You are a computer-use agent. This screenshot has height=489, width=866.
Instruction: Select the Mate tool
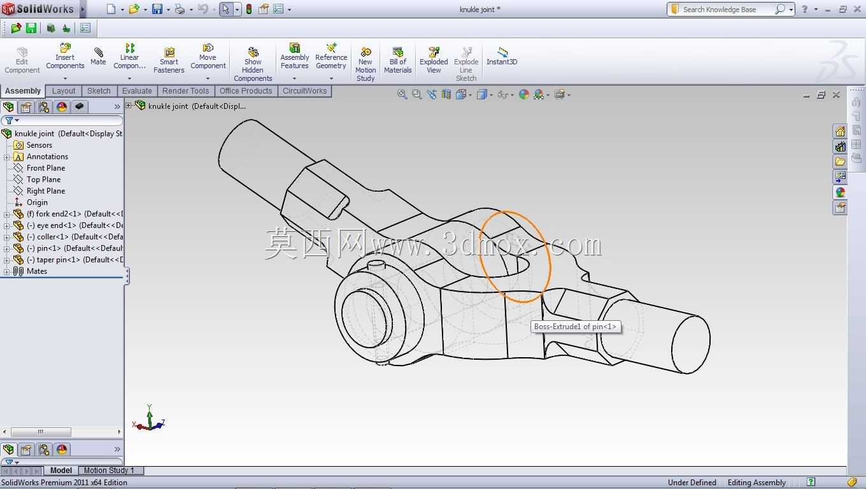tap(98, 56)
